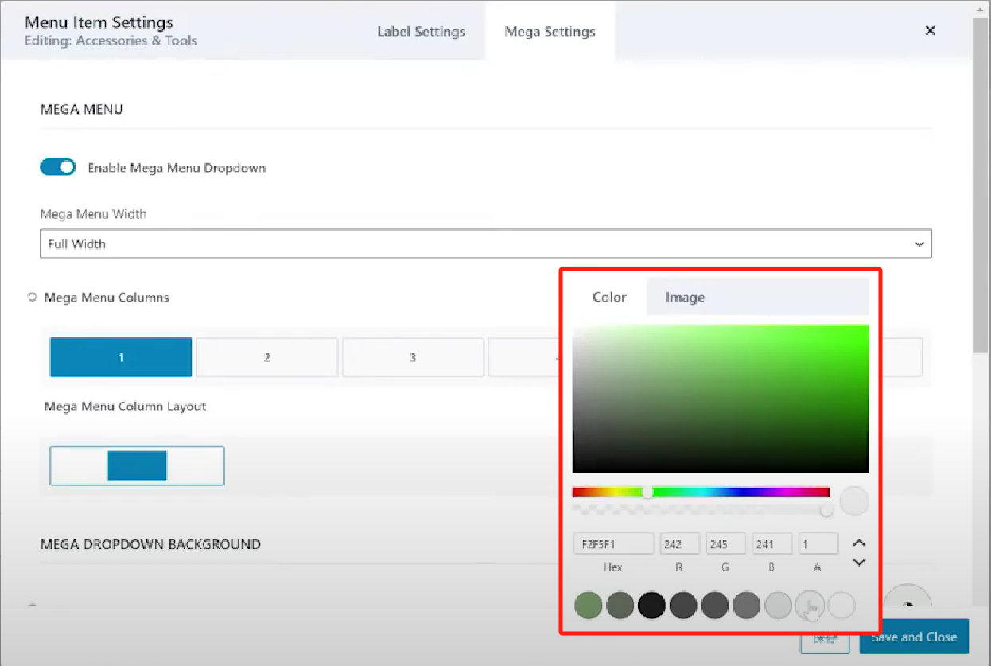Close the Menu Item Settings dialog

tap(930, 31)
